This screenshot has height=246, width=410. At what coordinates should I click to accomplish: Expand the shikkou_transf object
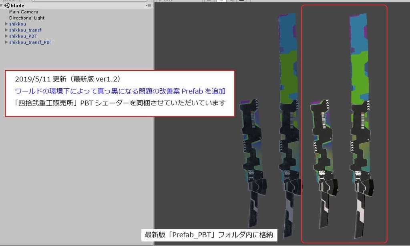pyautogui.click(x=6, y=30)
